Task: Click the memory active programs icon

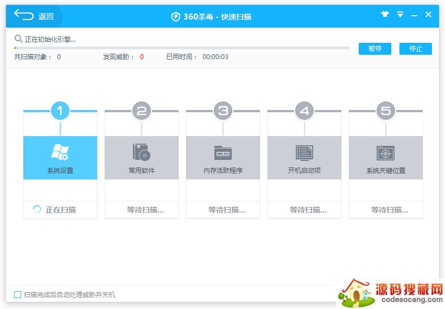Action: 223,153
